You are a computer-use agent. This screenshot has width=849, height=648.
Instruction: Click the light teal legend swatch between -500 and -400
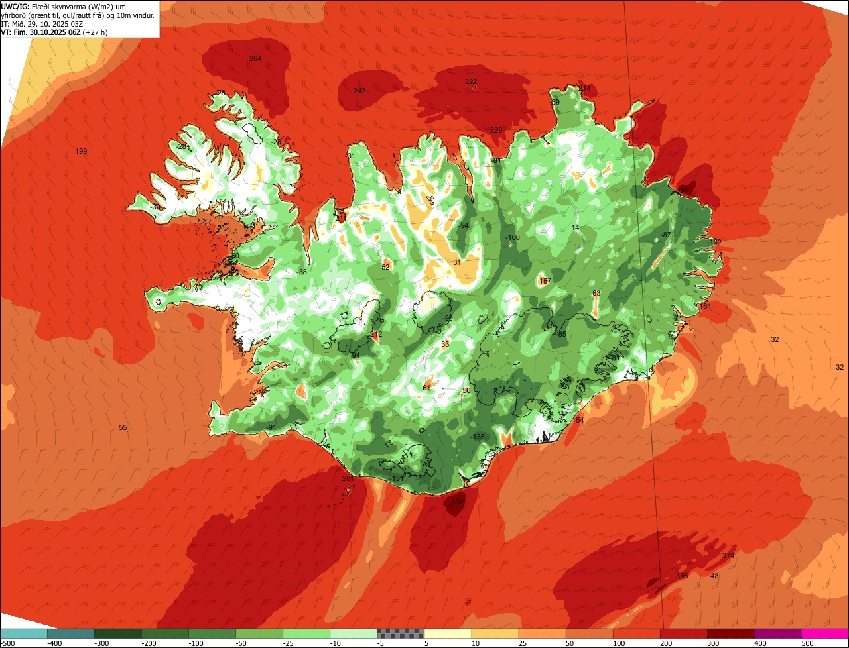[x=23, y=633]
